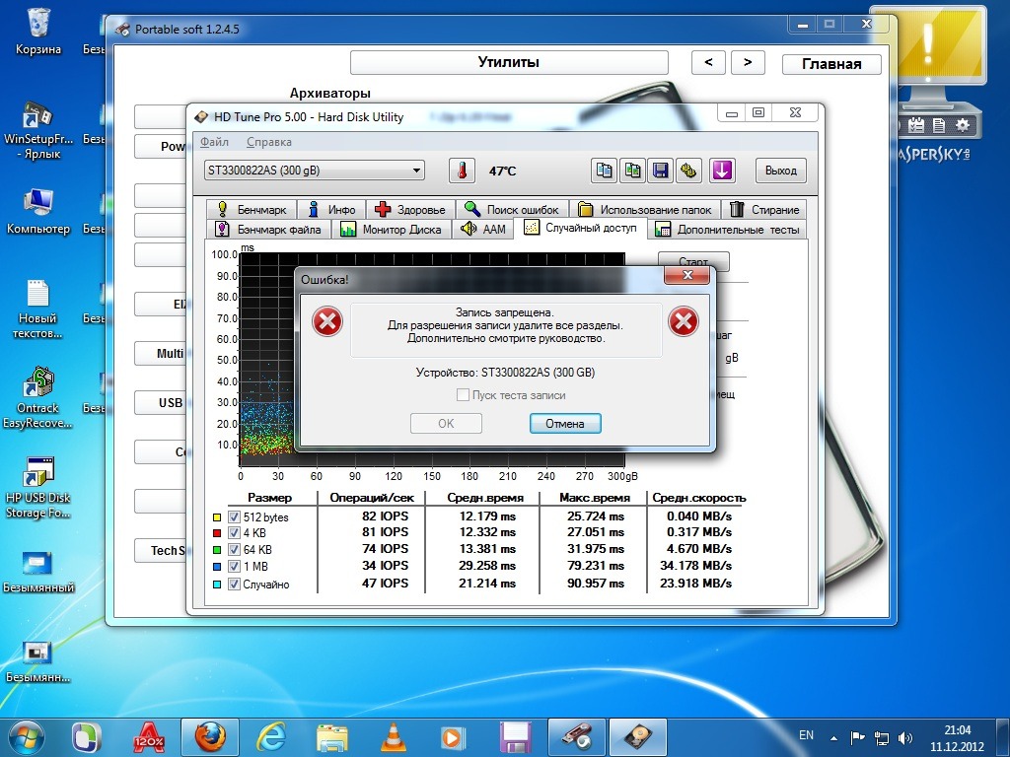Copy results with the first HD Tune toolbar icon
The width and height of the screenshot is (1010, 757).
click(605, 171)
